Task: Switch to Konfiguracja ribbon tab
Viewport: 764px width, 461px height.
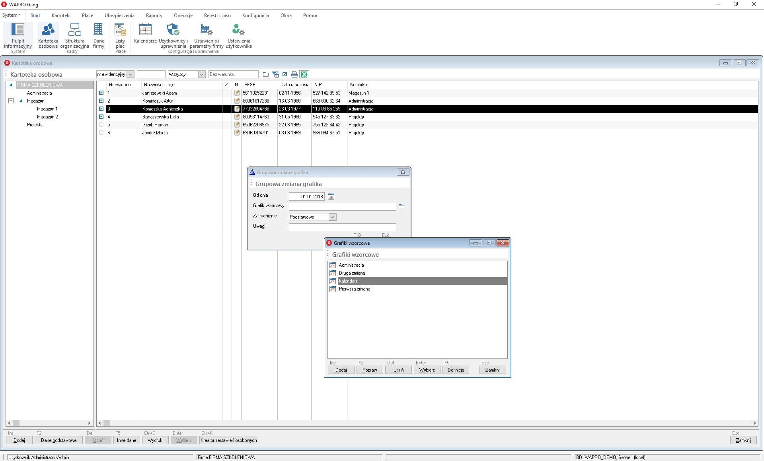Action: 255,15
